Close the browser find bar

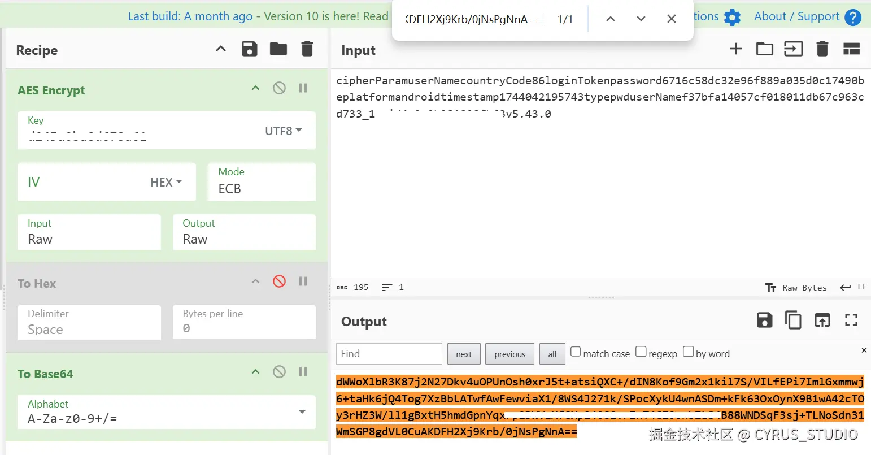click(672, 19)
